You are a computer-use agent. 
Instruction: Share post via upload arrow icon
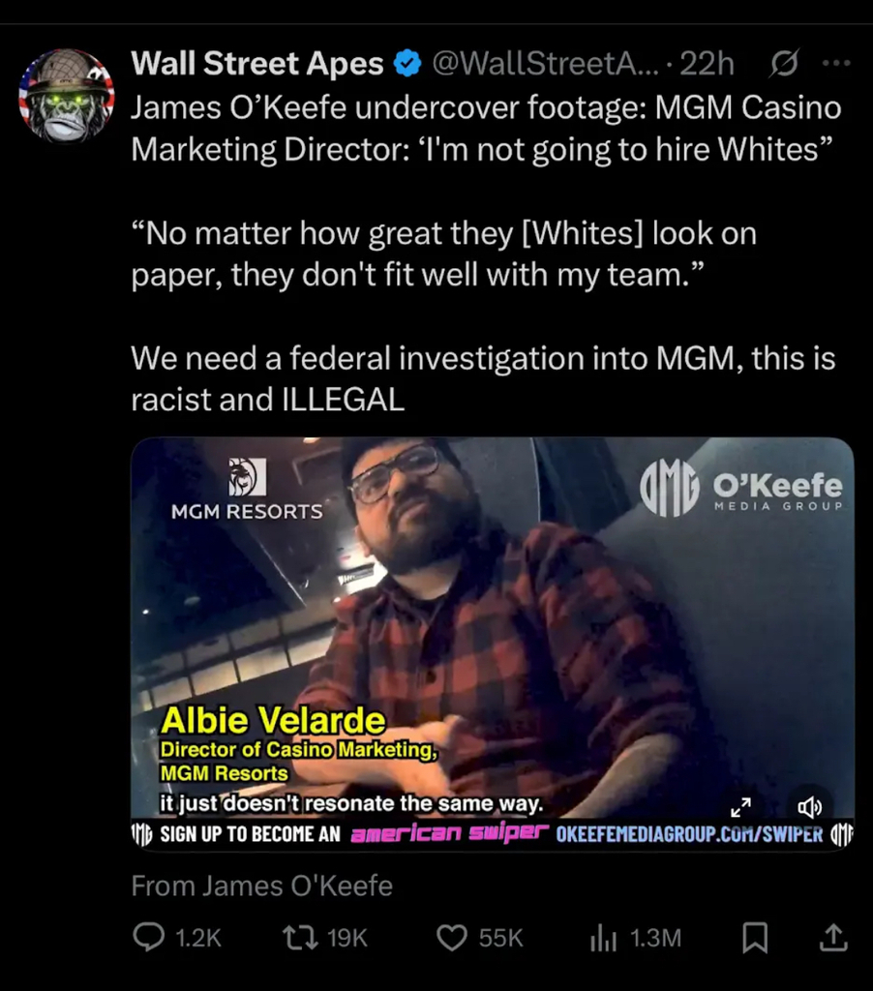pos(833,937)
